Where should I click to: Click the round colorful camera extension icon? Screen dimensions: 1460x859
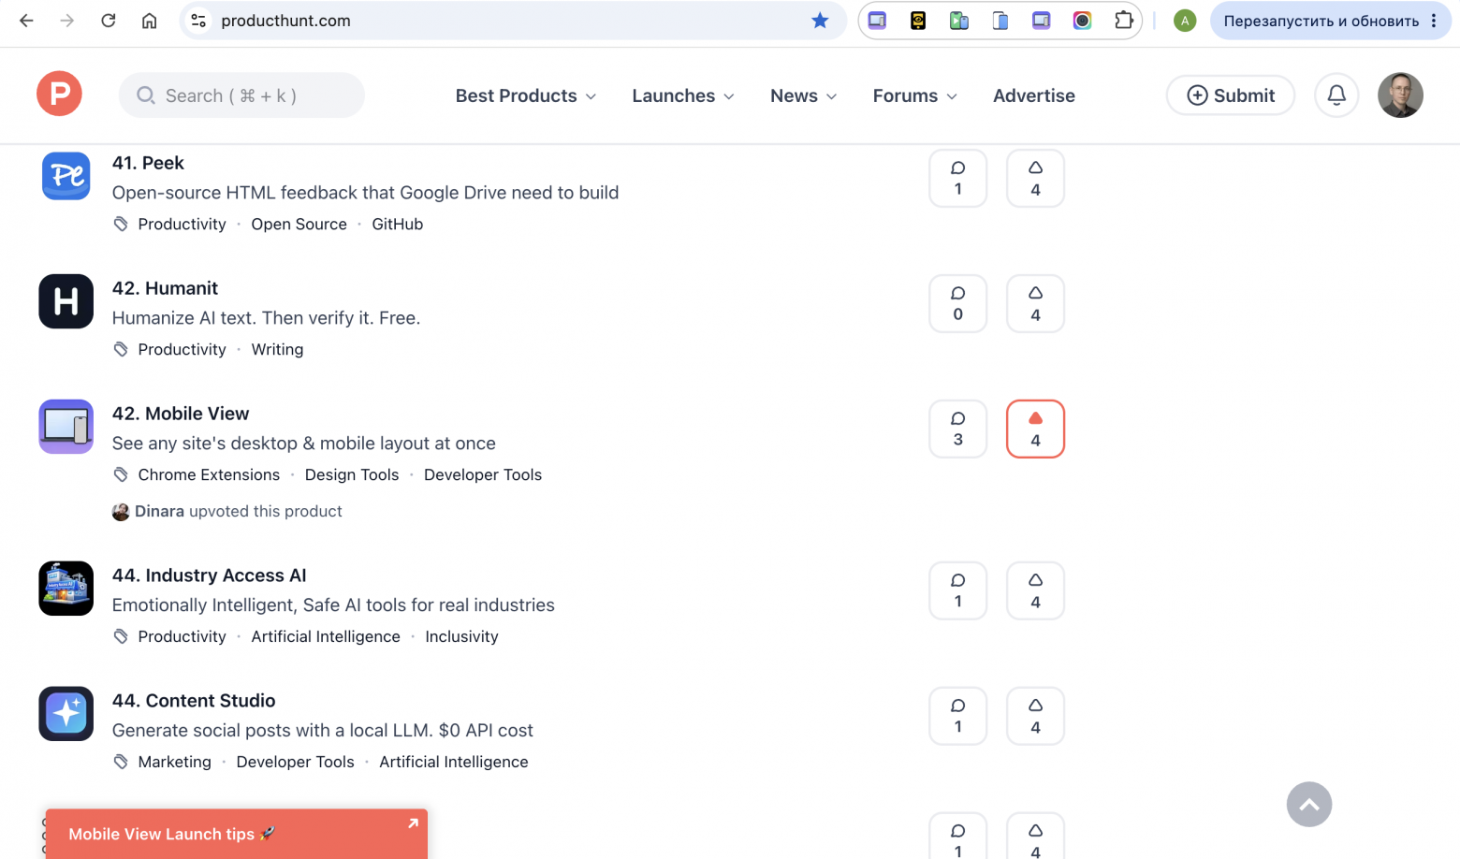1082,21
